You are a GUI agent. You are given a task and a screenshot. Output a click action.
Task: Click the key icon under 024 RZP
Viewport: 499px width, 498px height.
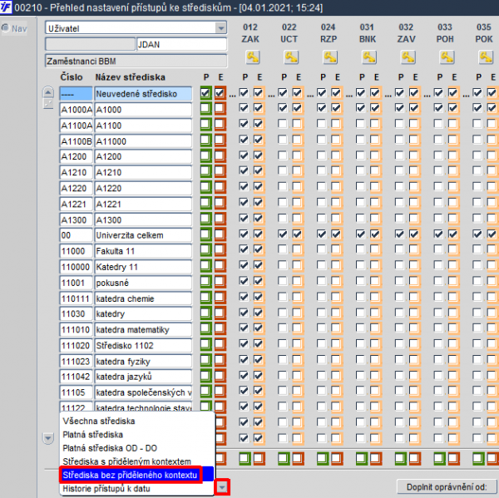pyautogui.click(x=330, y=57)
